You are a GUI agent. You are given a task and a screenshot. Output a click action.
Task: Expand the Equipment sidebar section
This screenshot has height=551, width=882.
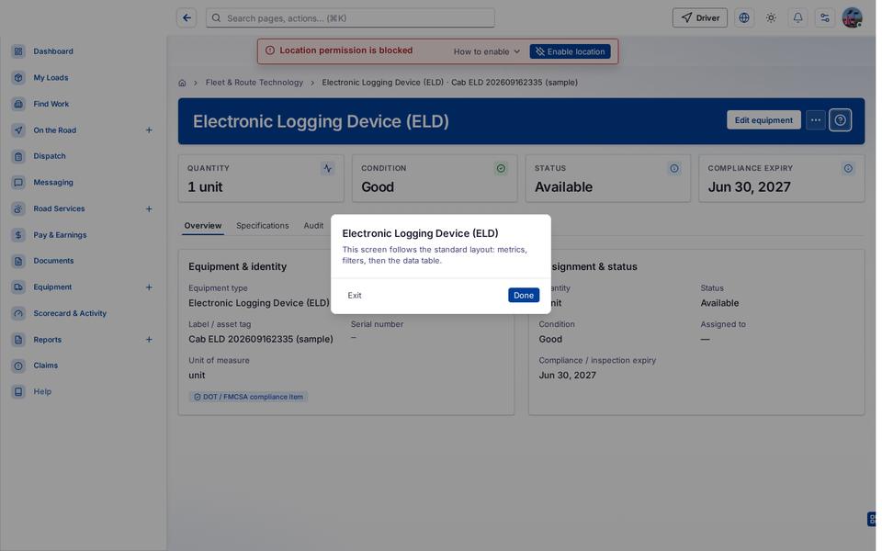(149, 287)
